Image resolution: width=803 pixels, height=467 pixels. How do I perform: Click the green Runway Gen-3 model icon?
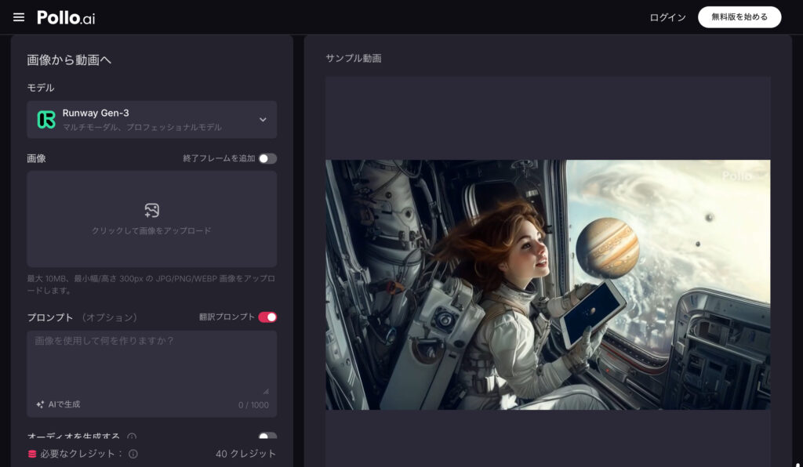point(46,120)
